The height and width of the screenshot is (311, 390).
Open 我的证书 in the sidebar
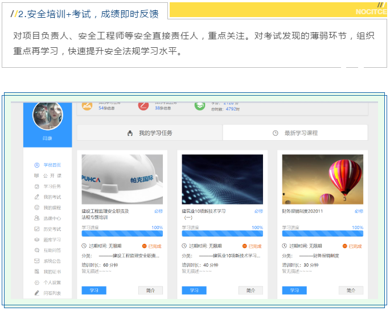pos(37,272)
